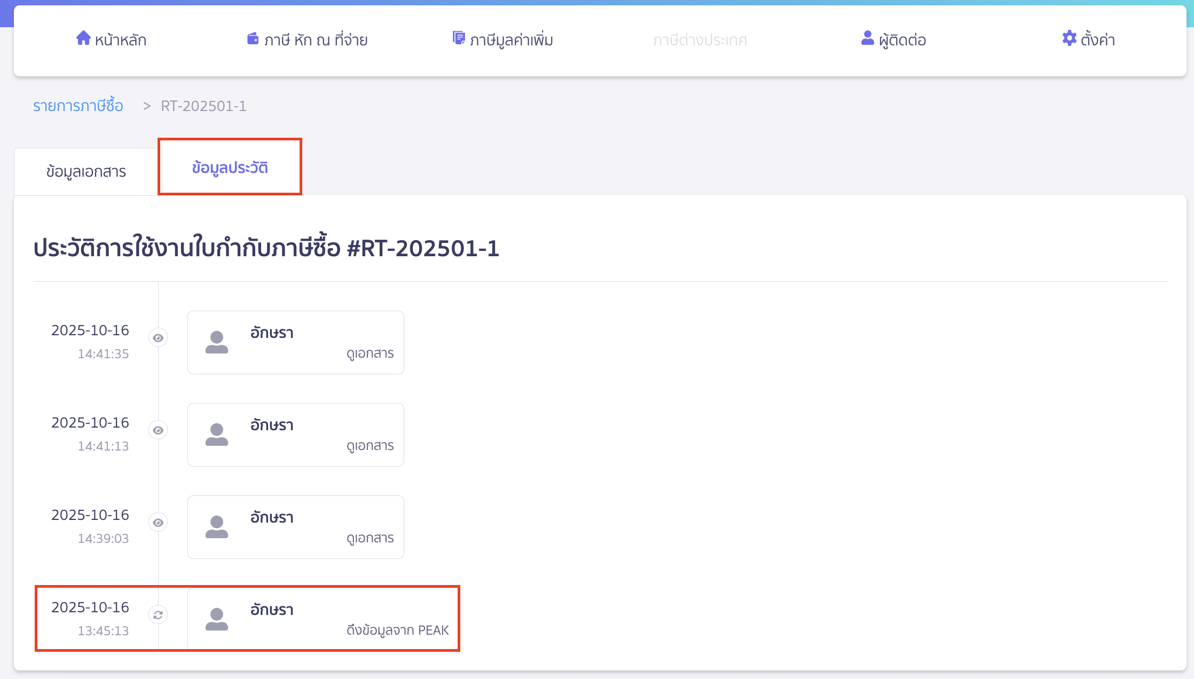Viewport: 1194px width, 679px height.
Task: Select the highlighted ข้อมูลประวัติ tab
Action: 230,167
